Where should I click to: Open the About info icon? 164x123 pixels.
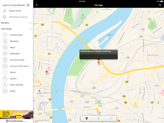(5, 72)
